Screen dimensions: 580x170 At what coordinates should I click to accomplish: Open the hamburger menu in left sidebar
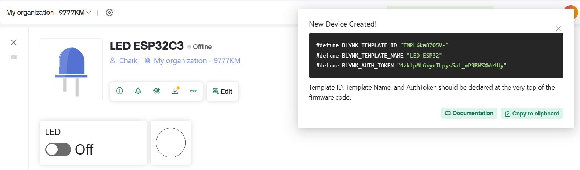(14, 57)
